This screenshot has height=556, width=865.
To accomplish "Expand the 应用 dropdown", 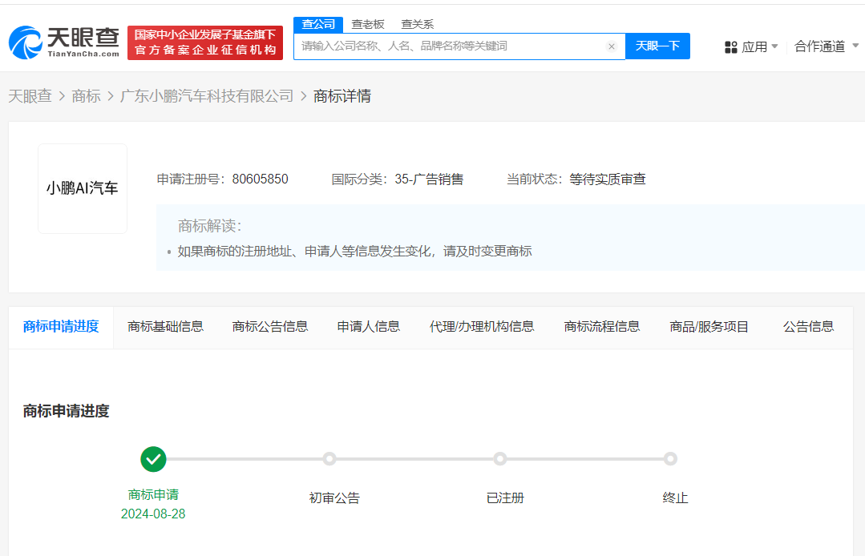I will point(754,46).
